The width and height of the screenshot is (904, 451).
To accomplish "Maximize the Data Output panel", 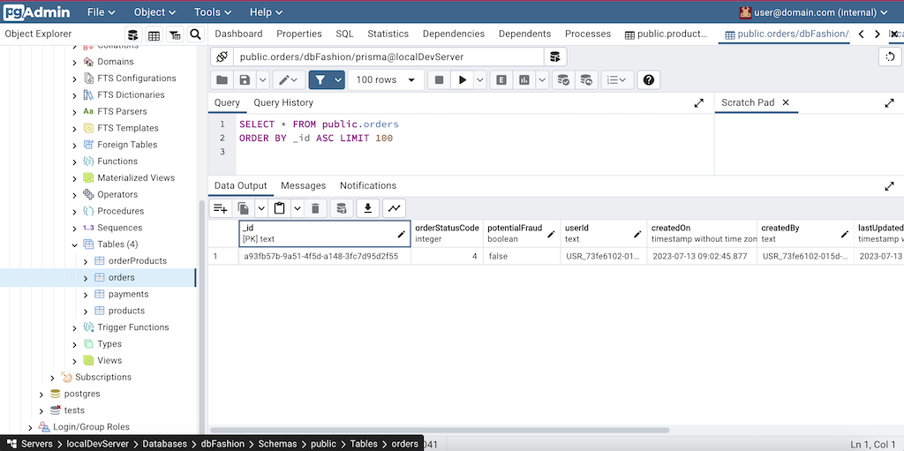I will 889,186.
